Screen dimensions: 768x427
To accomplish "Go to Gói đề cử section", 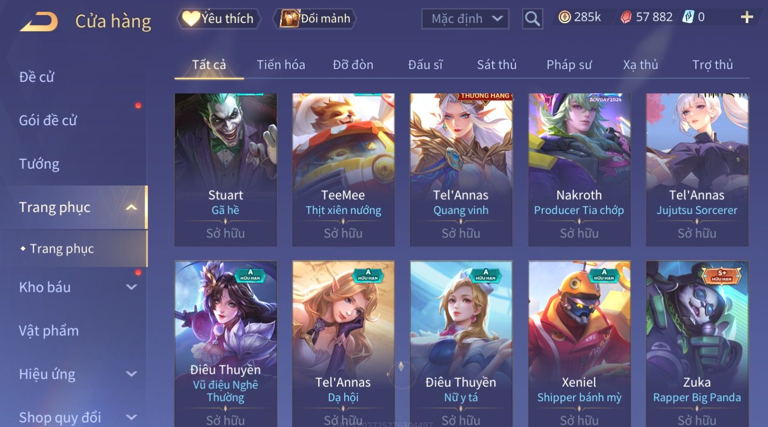I will [x=48, y=121].
